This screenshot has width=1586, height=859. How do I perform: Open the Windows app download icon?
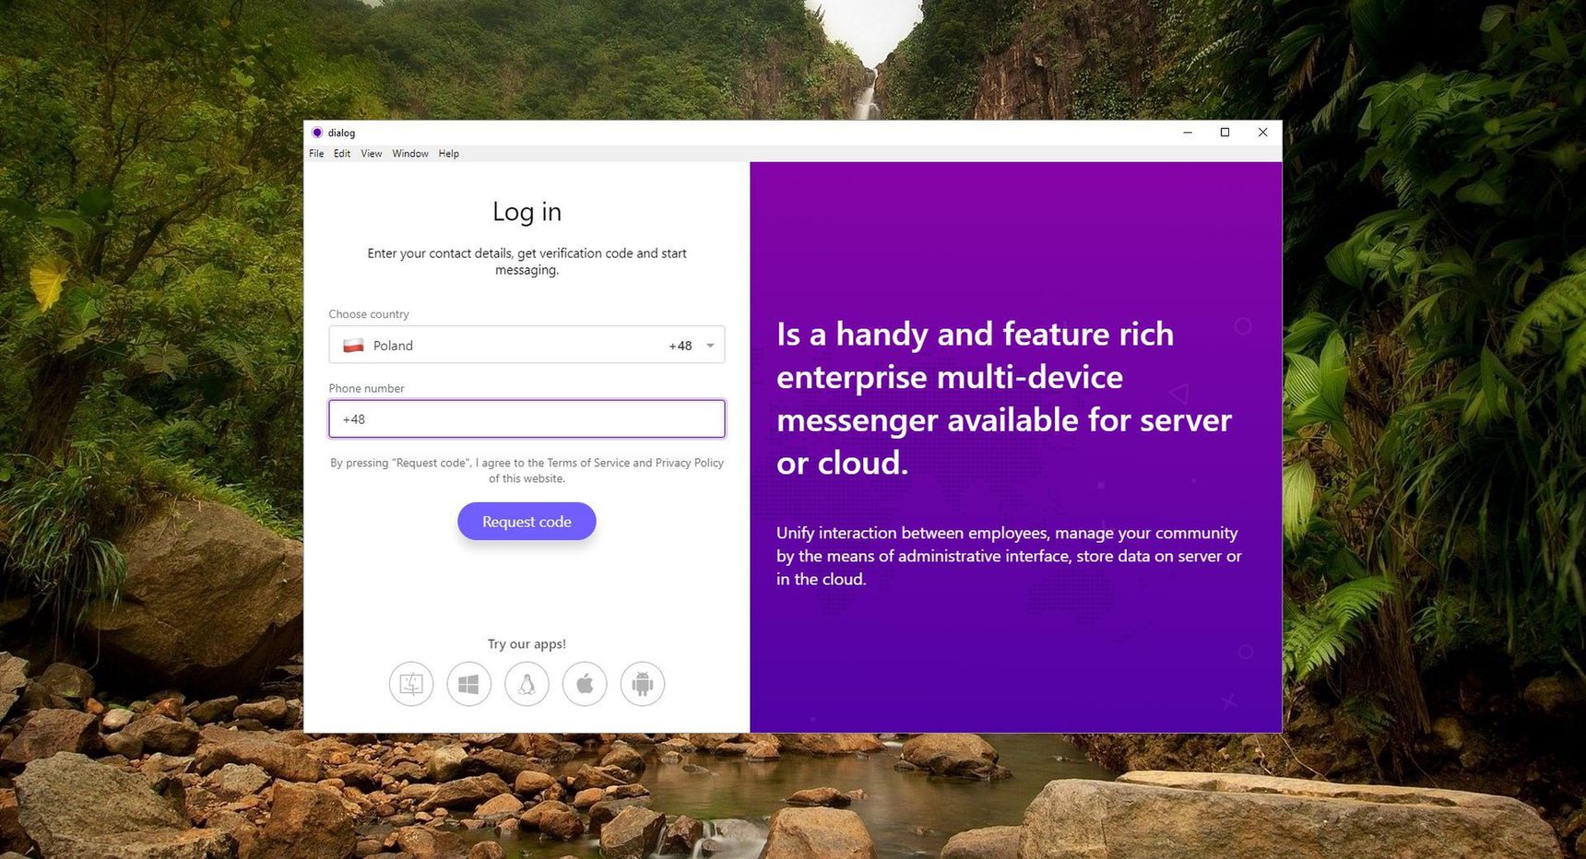coord(469,684)
